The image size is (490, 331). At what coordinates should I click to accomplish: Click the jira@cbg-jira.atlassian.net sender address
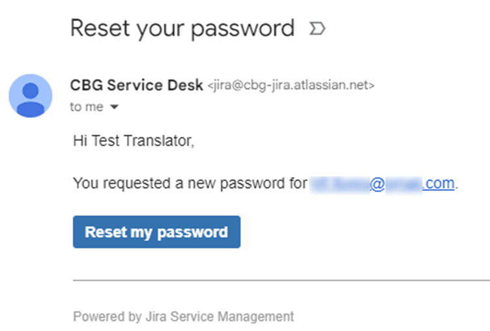(291, 85)
